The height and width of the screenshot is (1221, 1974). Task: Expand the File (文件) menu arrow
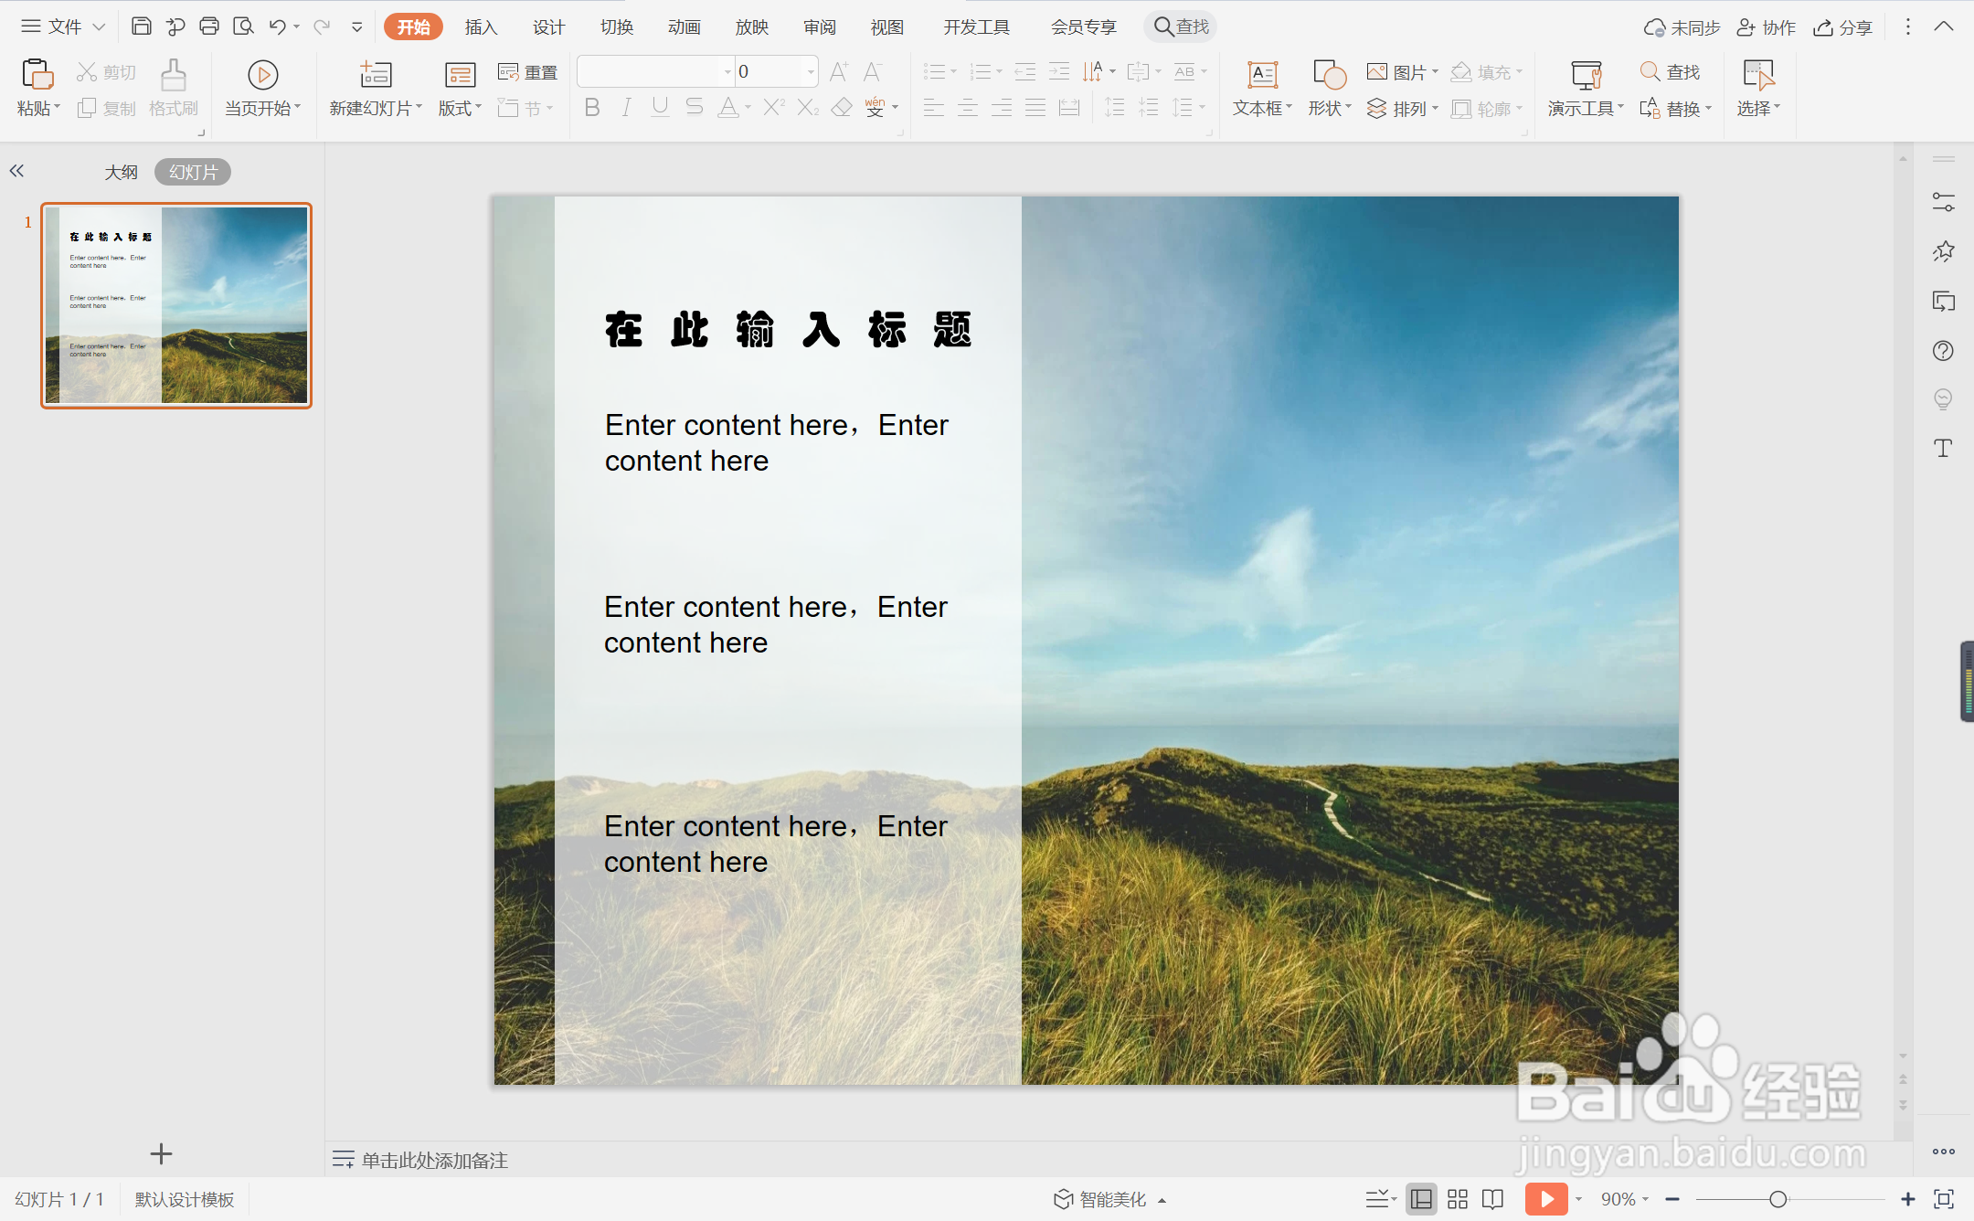(99, 27)
